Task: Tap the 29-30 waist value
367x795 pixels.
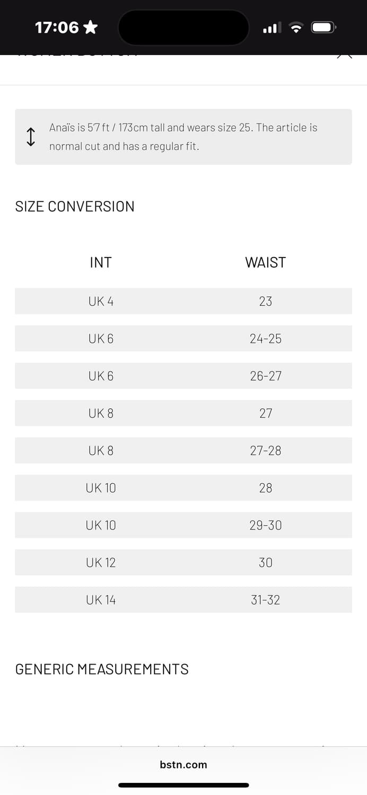Action: [x=265, y=525]
